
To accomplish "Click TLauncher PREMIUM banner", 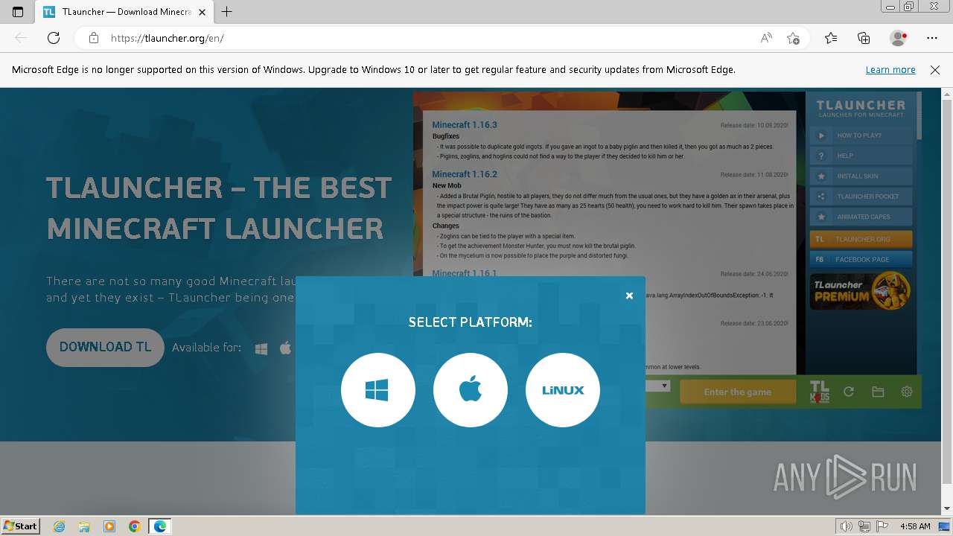I will 861,291.
